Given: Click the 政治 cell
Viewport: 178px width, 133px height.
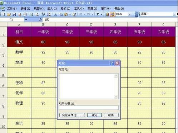Looking at the screenshot, I should [19, 124].
